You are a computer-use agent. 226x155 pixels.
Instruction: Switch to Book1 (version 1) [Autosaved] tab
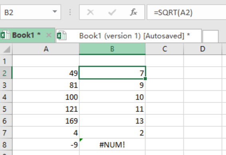129,36
